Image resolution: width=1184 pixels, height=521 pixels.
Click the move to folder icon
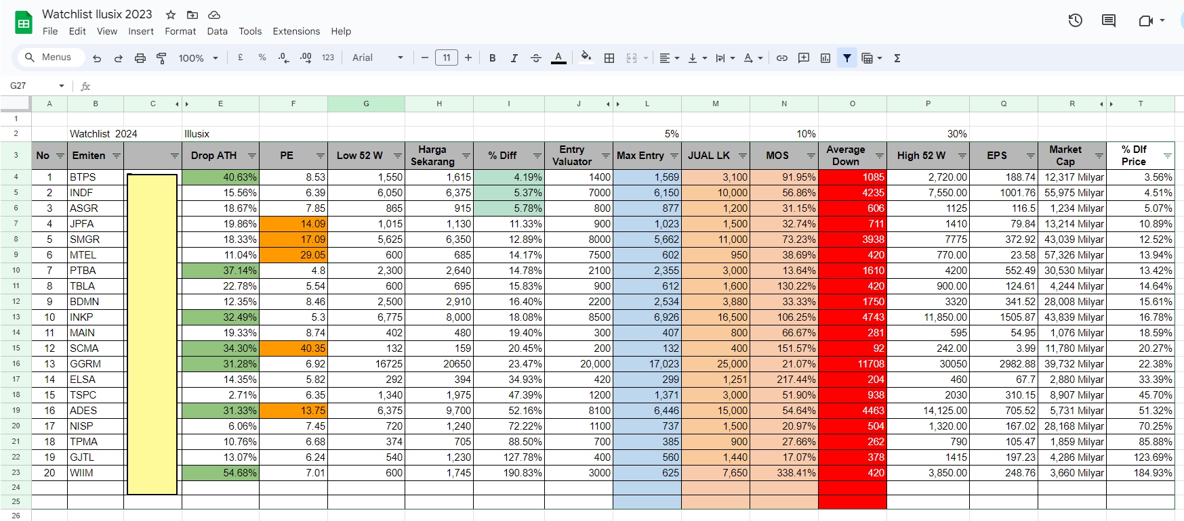coord(192,14)
